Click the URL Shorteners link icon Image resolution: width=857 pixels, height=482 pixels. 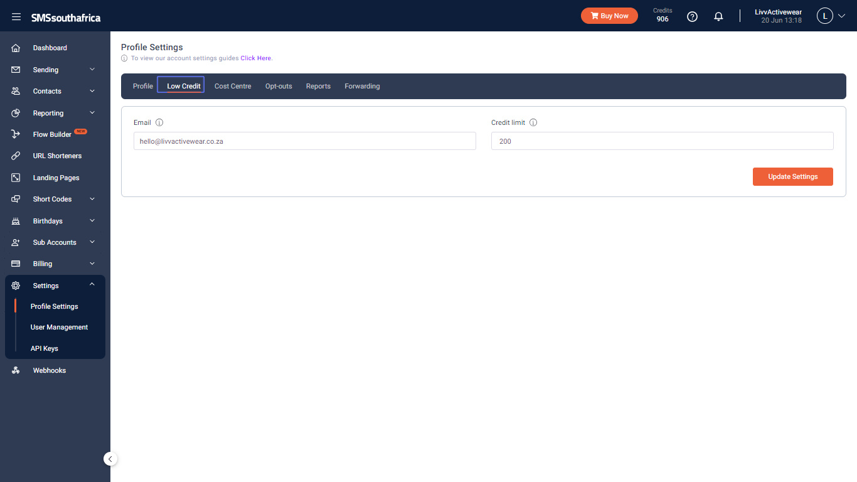pos(16,156)
